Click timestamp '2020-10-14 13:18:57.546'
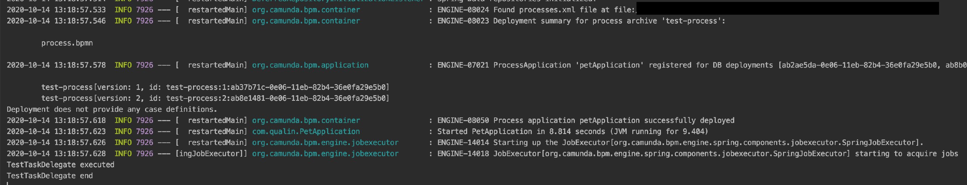 (x=56, y=21)
